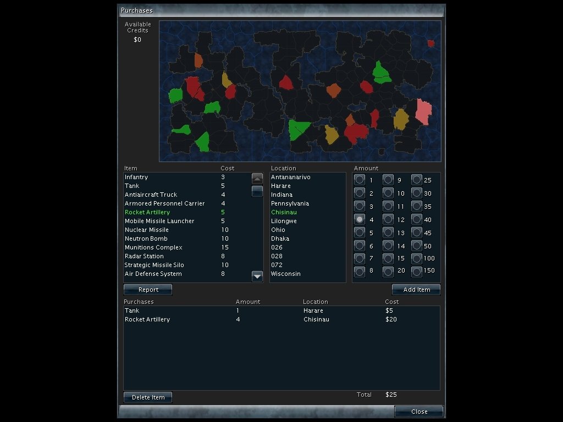Choose the amount 100 option

click(x=417, y=258)
